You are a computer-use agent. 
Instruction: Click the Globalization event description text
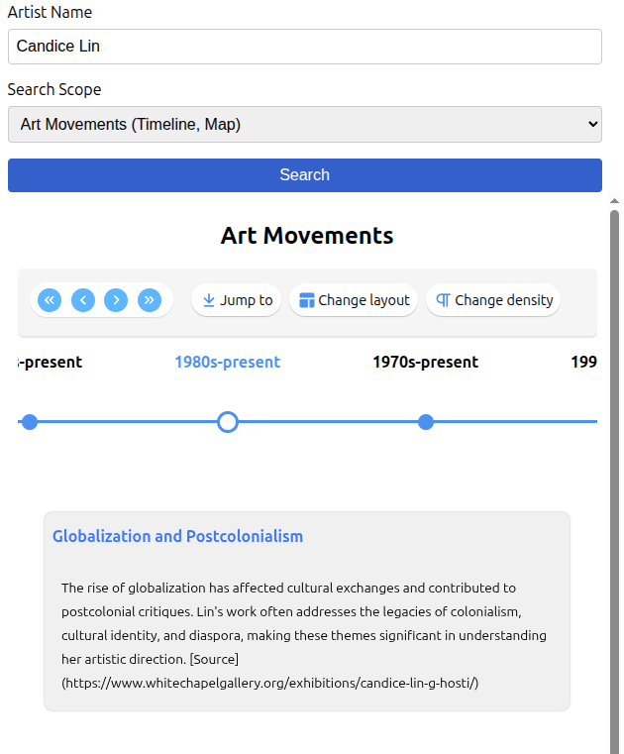pos(304,635)
